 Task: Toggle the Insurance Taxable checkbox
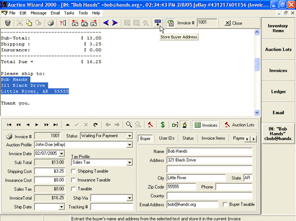pyautogui.click(x=73, y=180)
